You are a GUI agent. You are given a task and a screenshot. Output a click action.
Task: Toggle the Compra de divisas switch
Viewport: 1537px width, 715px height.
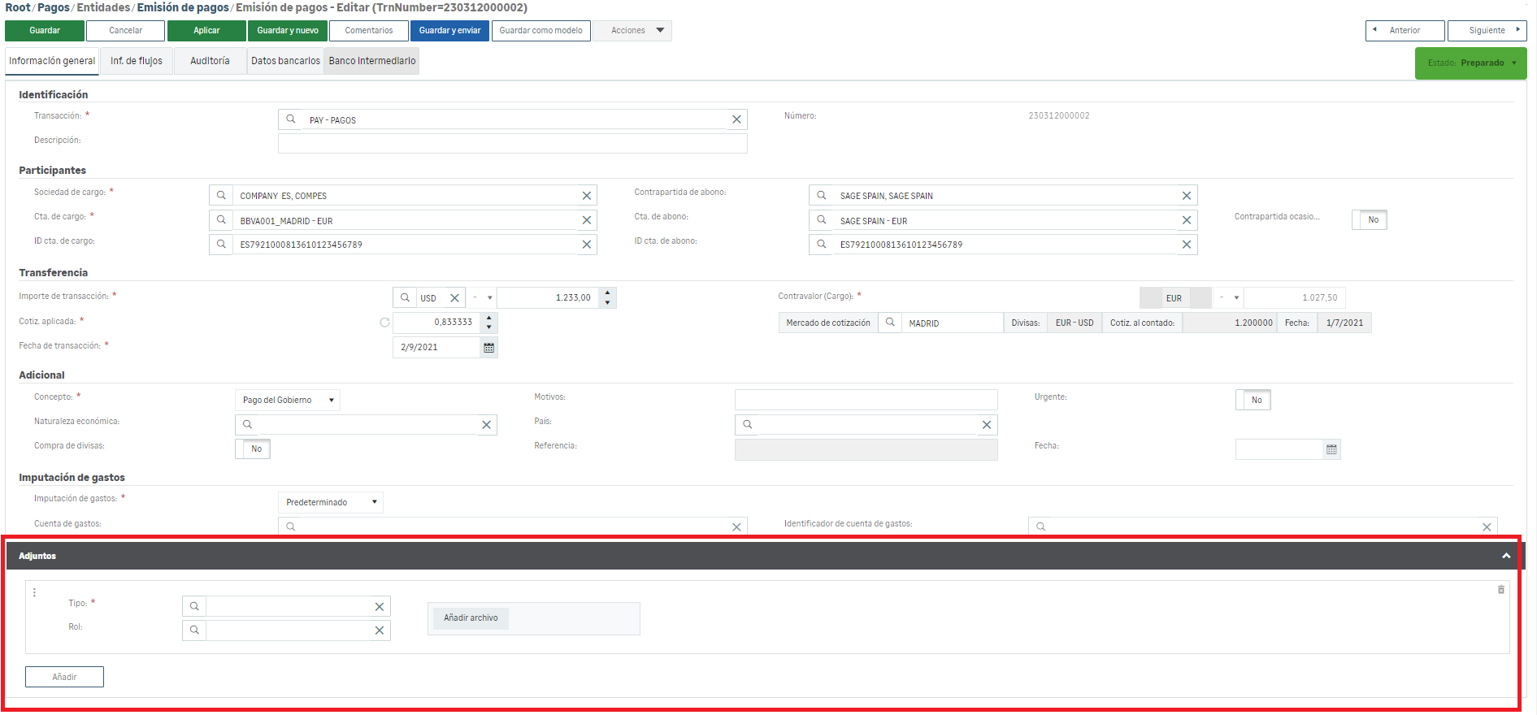(253, 448)
